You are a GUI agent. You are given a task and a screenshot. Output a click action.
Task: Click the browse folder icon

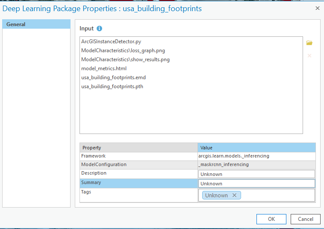pyautogui.click(x=309, y=43)
